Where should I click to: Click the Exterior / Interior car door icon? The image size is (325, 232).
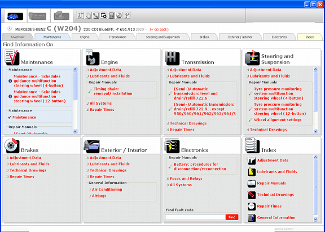91,146
